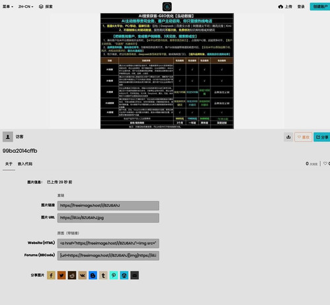The height and width of the screenshot is (305, 330).
Task: Click the 创建账户 create account button
Action: pyautogui.click(x=320, y=7)
